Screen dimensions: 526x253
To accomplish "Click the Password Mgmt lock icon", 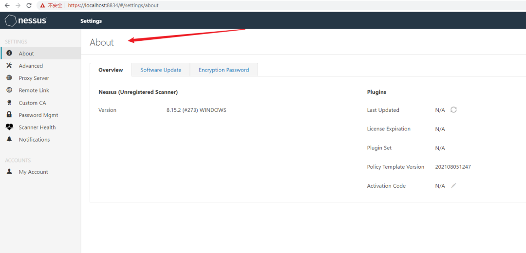I will pyautogui.click(x=9, y=115).
